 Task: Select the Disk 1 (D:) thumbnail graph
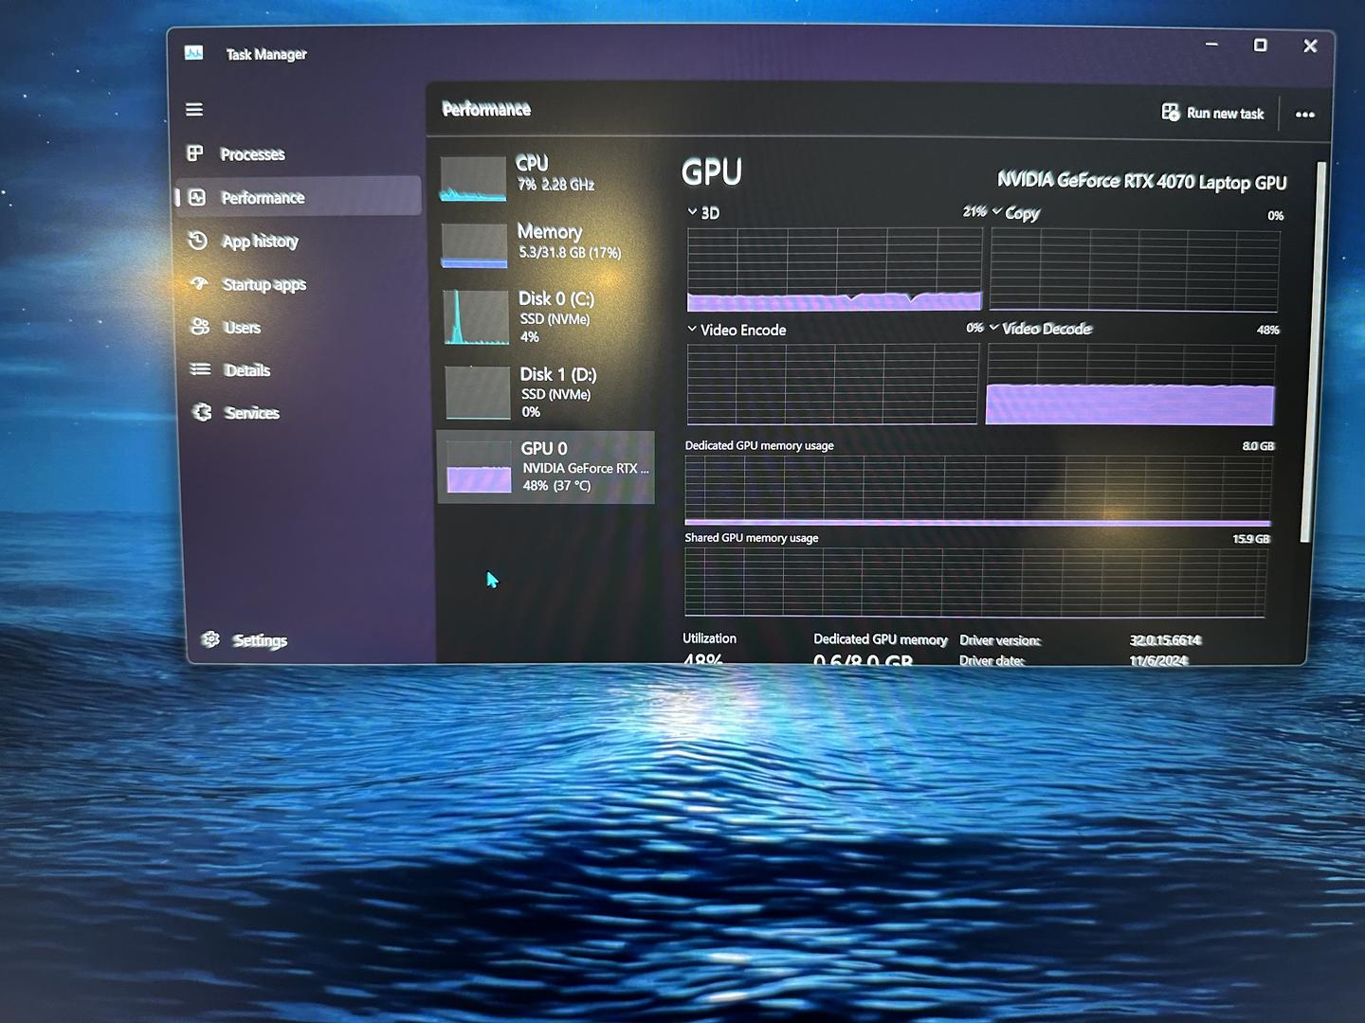[x=478, y=392]
